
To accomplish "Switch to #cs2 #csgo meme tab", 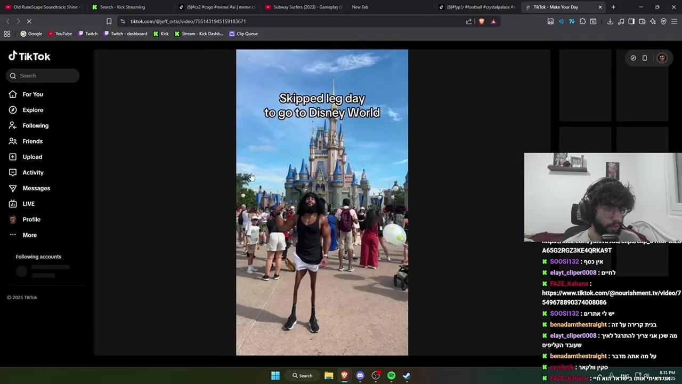I will pyautogui.click(x=216, y=7).
